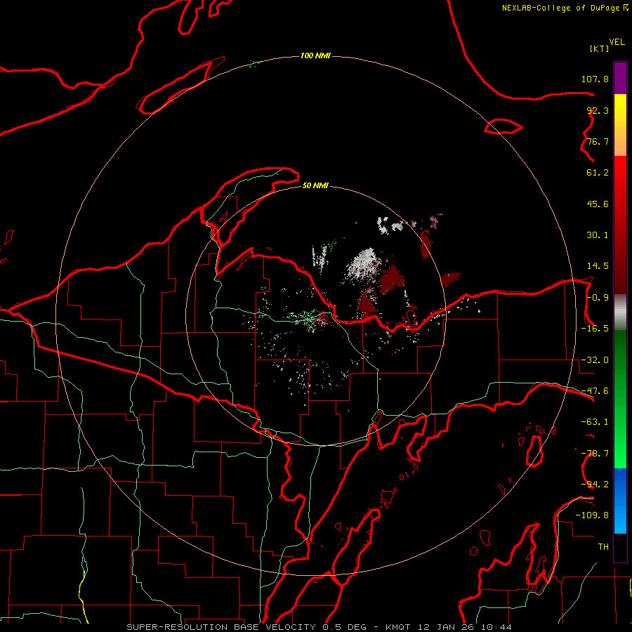Select the 45.6 legend value
Screen dimensions: 632x632
[x=598, y=204]
